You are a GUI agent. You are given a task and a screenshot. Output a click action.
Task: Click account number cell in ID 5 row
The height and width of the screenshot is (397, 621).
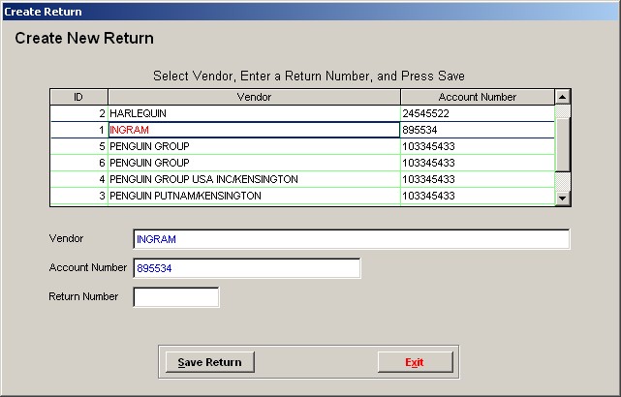tap(478, 146)
